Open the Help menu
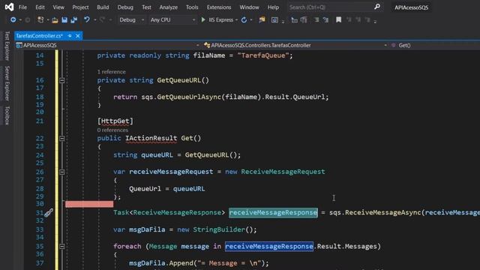 [273, 7]
